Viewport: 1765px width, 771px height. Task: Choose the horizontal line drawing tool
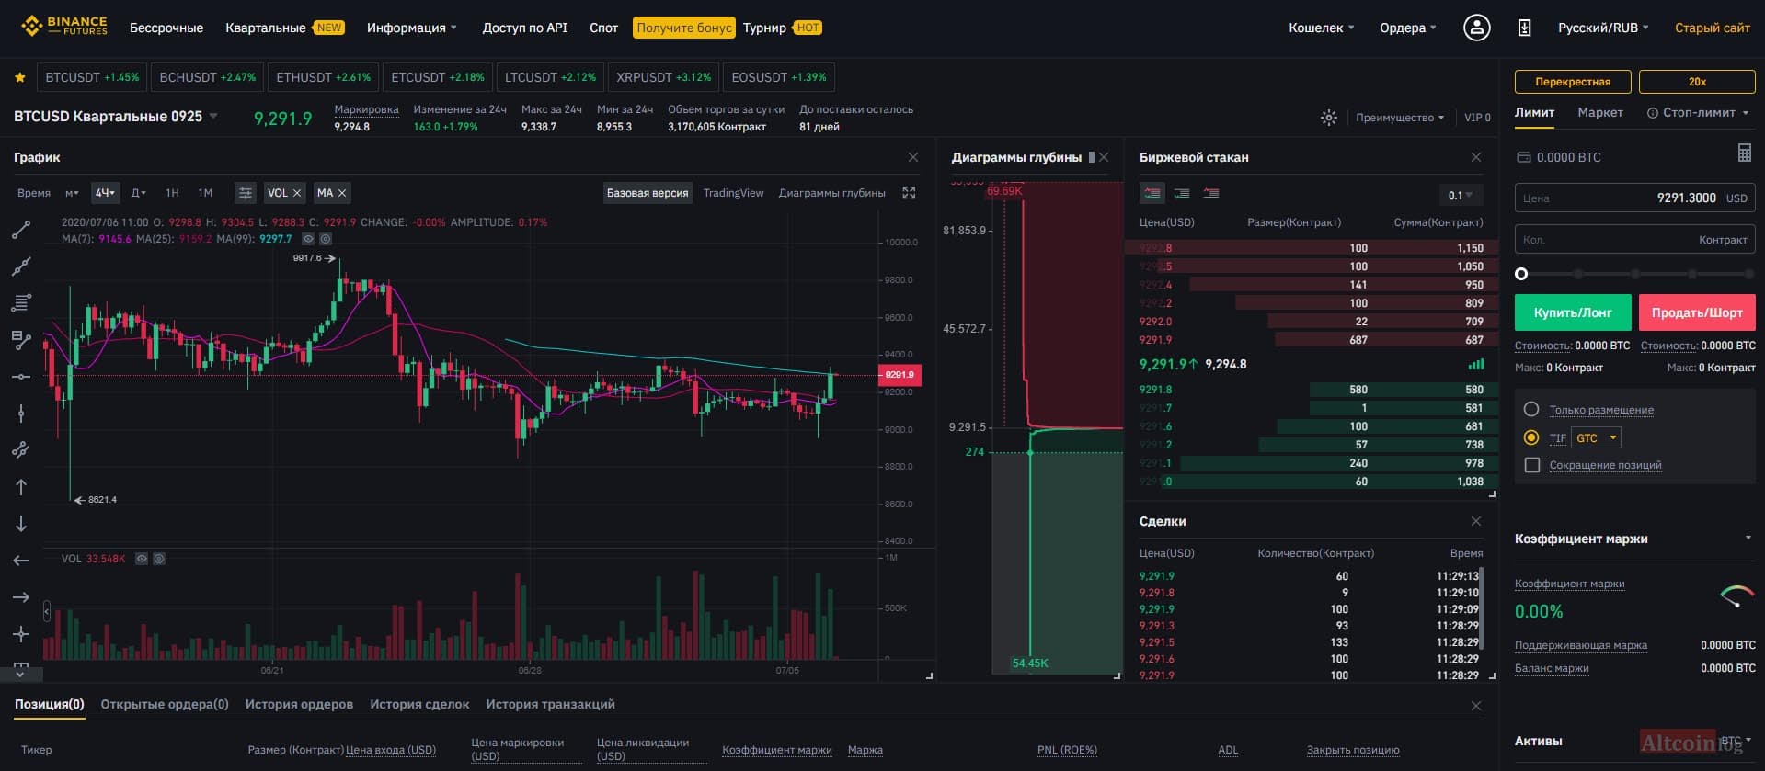[21, 377]
